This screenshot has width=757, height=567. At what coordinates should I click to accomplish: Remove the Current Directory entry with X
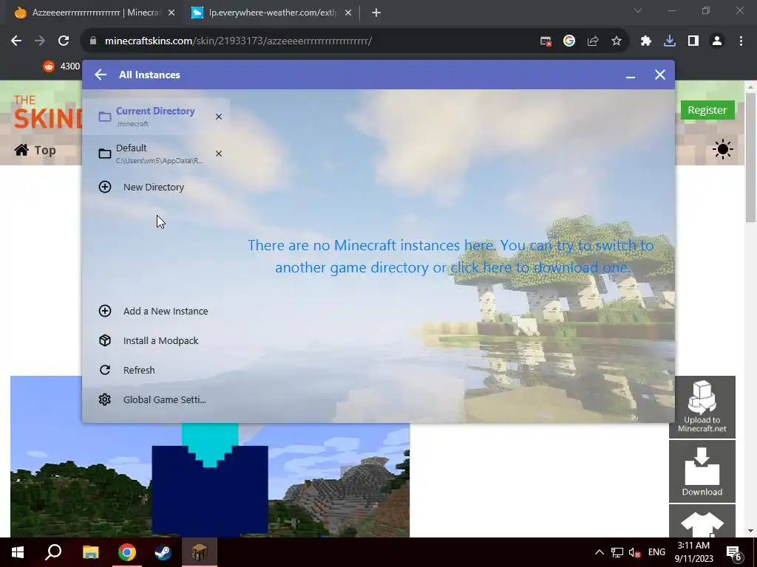(x=219, y=117)
